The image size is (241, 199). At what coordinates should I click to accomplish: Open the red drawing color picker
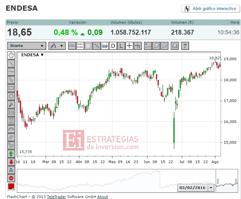tap(11, 186)
